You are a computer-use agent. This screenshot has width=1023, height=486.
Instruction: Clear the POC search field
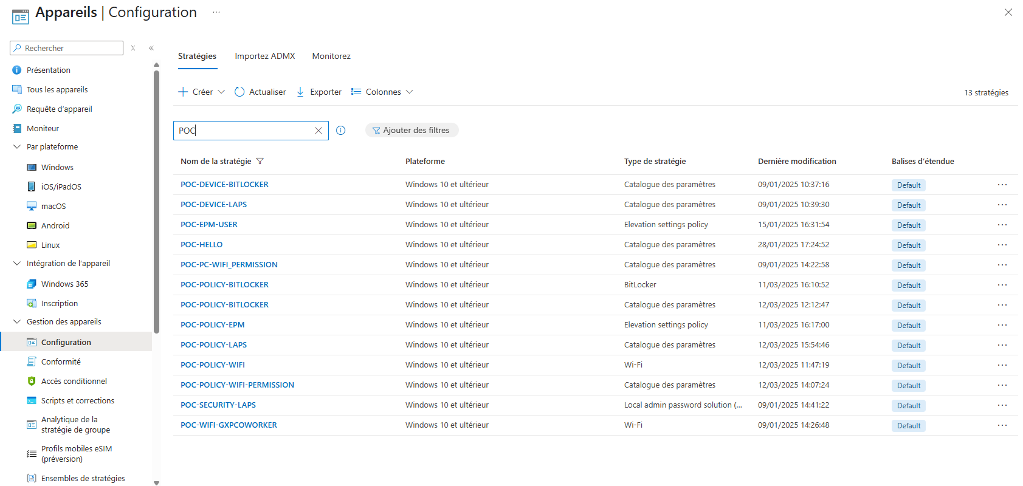pyautogui.click(x=318, y=131)
